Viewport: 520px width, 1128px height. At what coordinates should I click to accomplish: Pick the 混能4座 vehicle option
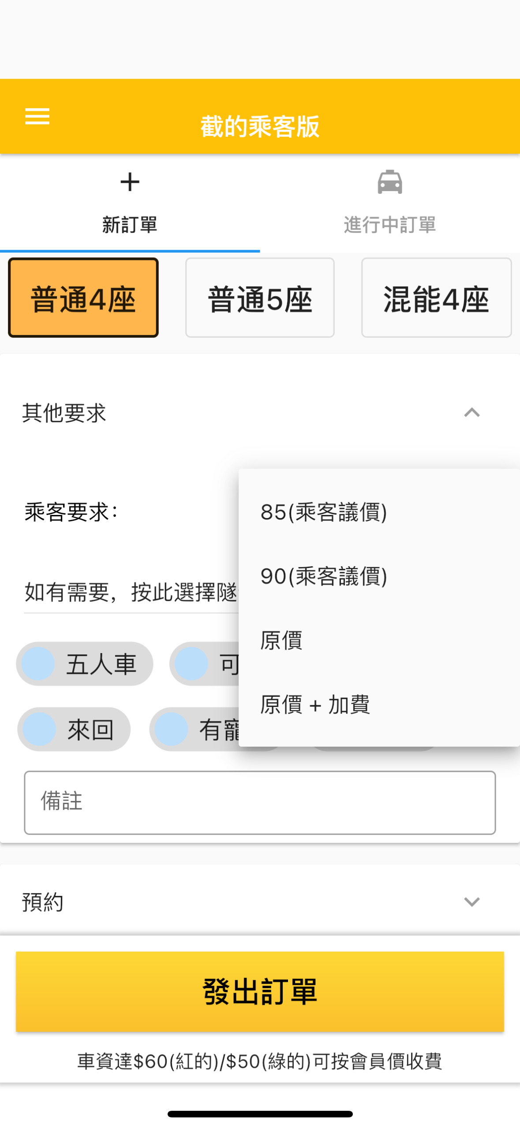[x=436, y=298]
